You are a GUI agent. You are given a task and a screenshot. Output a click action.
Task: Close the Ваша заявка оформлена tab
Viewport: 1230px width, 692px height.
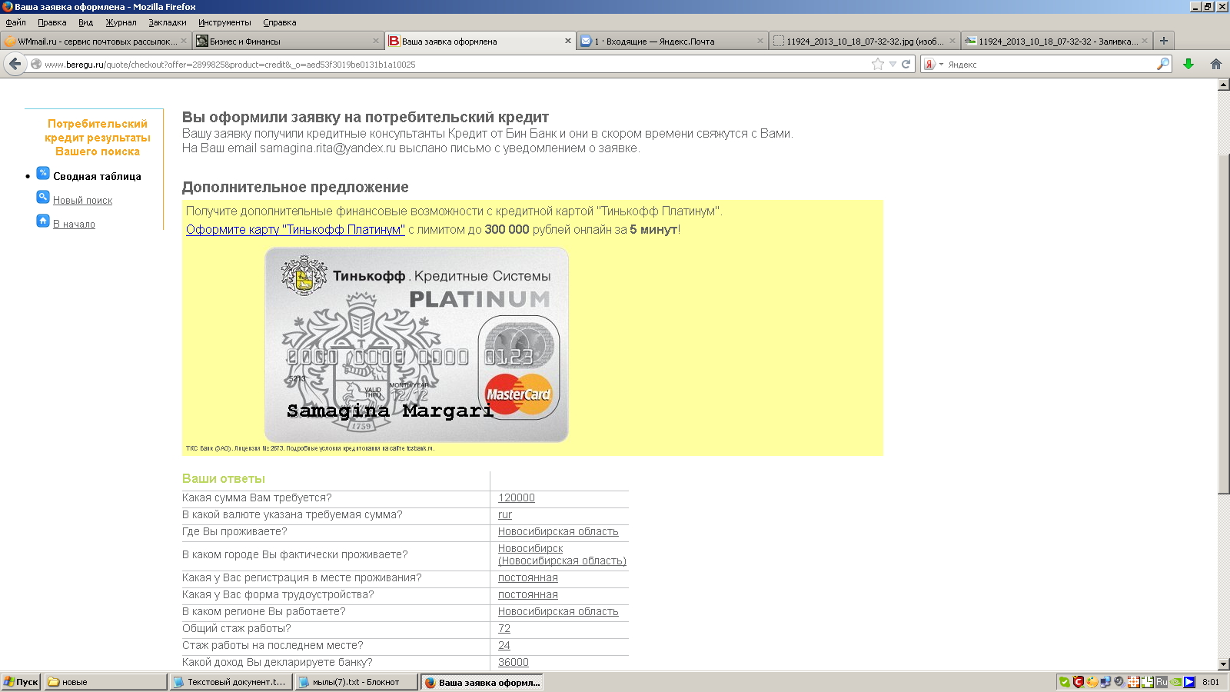click(568, 42)
